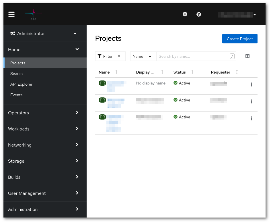Open kebab menu for the second project row
The height and width of the screenshot is (223, 271).
[x=251, y=101]
